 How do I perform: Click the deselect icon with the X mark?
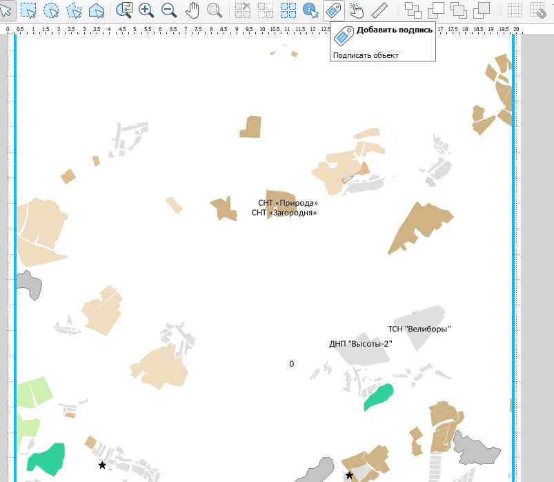243,10
